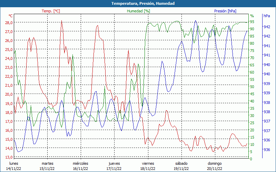Click the green "45" humidity axis value
The image size is (276, 172).
click(x=252, y=94)
